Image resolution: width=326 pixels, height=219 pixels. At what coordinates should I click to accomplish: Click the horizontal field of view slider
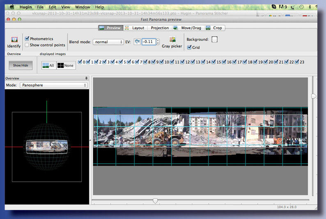click(155, 201)
